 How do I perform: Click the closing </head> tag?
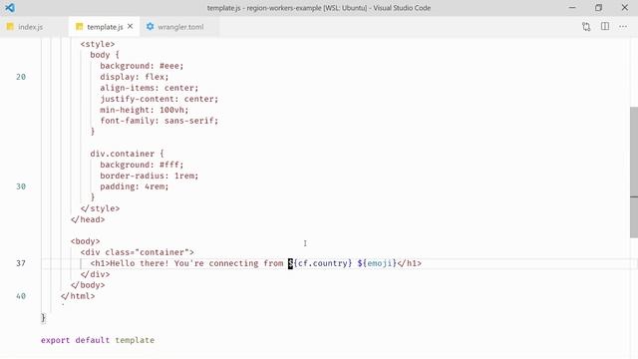pyautogui.click(x=88, y=219)
